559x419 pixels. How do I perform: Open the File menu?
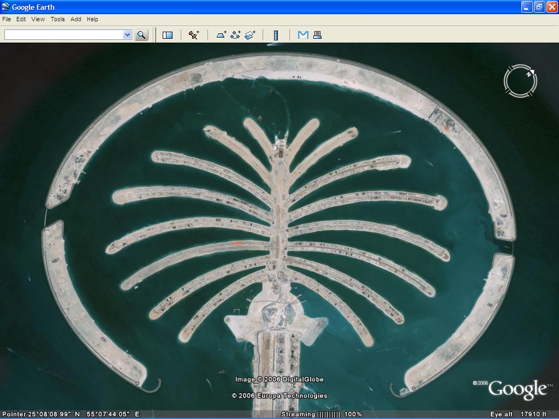coord(7,19)
